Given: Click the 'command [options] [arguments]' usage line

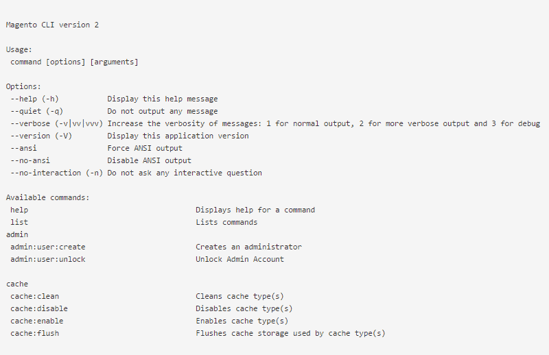Looking at the screenshot, I should (x=74, y=62).
